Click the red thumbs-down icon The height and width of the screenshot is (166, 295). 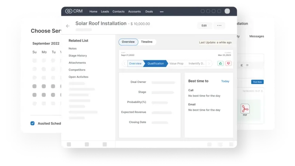tap(229, 63)
